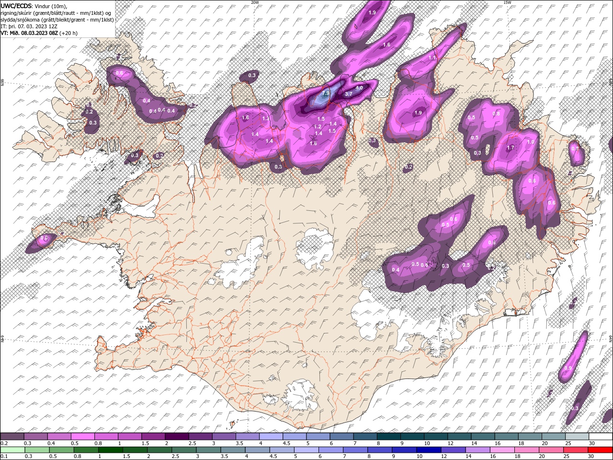Click the bright pink snow swatch between 0.5 and 0.8
The height and width of the screenshot is (460, 613).
point(82,437)
